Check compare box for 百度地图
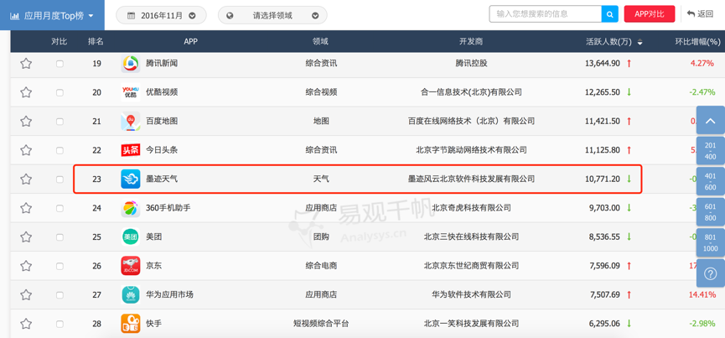Image resolution: width=725 pixels, height=338 pixels. pyautogui.click(x=60, y=122)
